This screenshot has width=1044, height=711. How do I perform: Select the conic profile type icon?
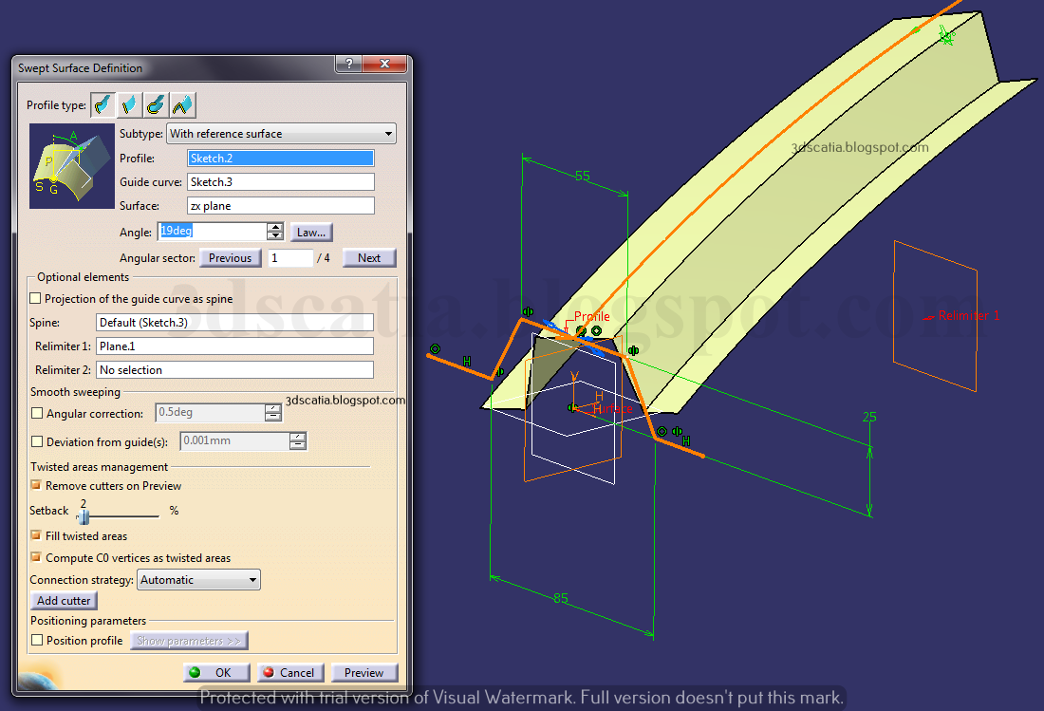[x=181, y=104]
